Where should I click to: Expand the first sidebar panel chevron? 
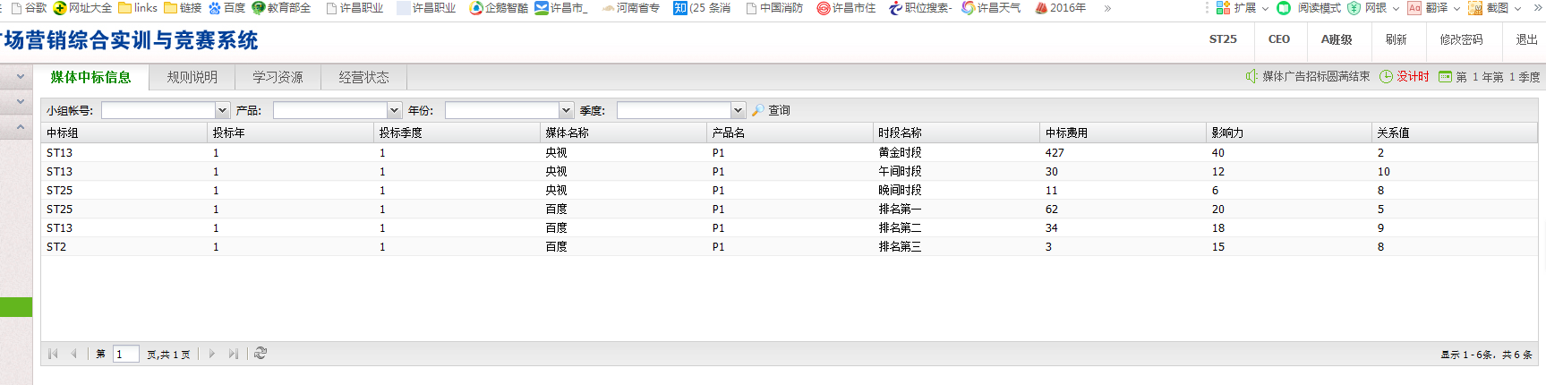(20, 77)
